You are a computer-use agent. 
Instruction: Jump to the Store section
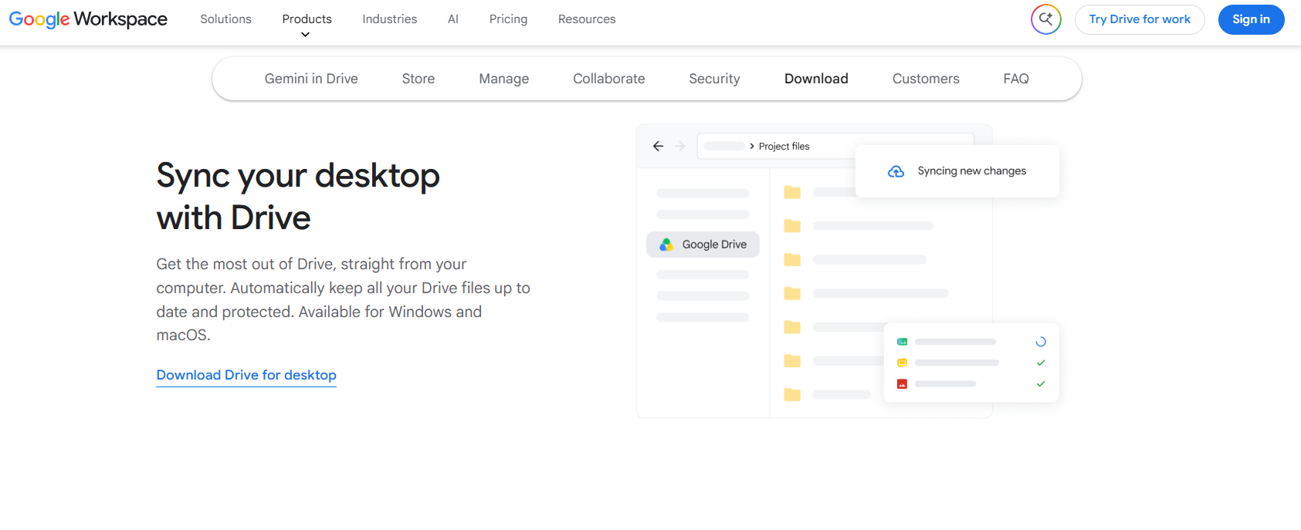(x=418, y=79)
